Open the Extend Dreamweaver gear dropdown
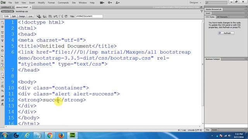 (x=110, y=3)
